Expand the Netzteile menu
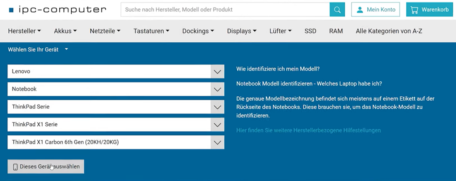Viewport: 456px width, 181px height. pyautogui.click(x=105, y=31)
